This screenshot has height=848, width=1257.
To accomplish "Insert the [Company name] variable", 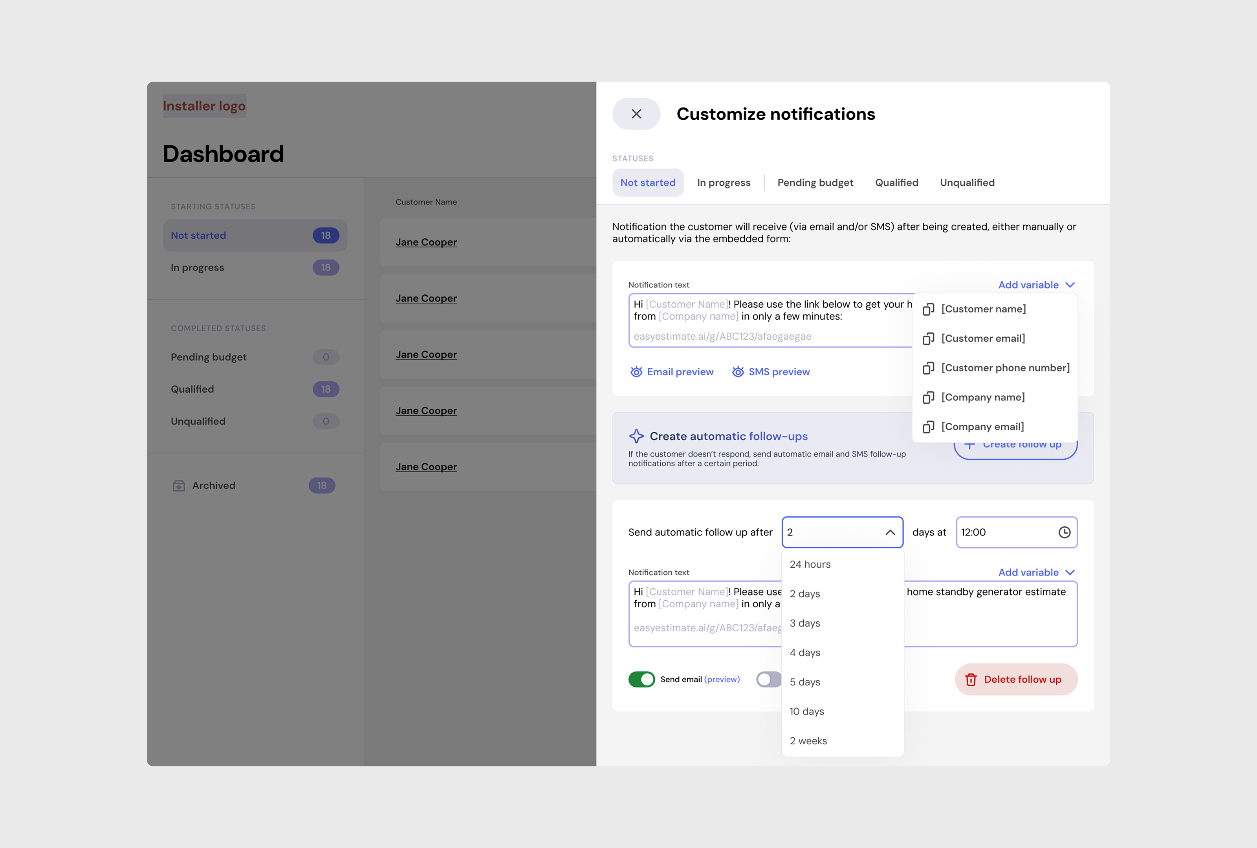I will click(x=995, y=398).
